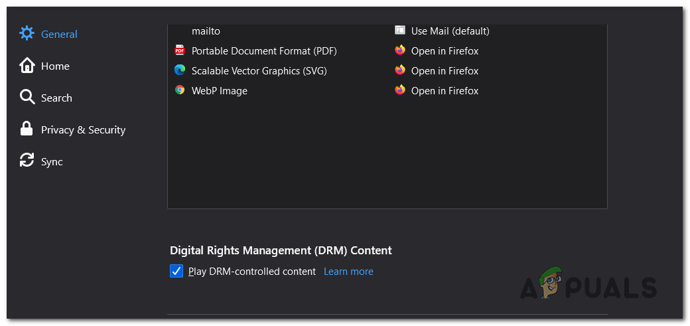
Task: Click the Search magnifier icon
Action: pyautogui.click(x=27, y=98)
